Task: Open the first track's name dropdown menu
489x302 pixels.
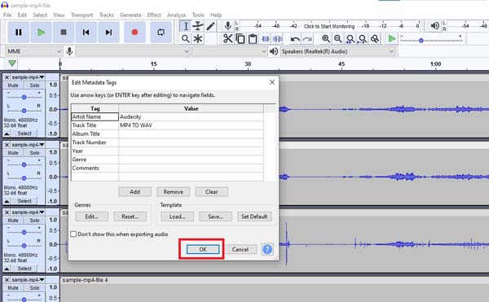Action: [28, 77]
